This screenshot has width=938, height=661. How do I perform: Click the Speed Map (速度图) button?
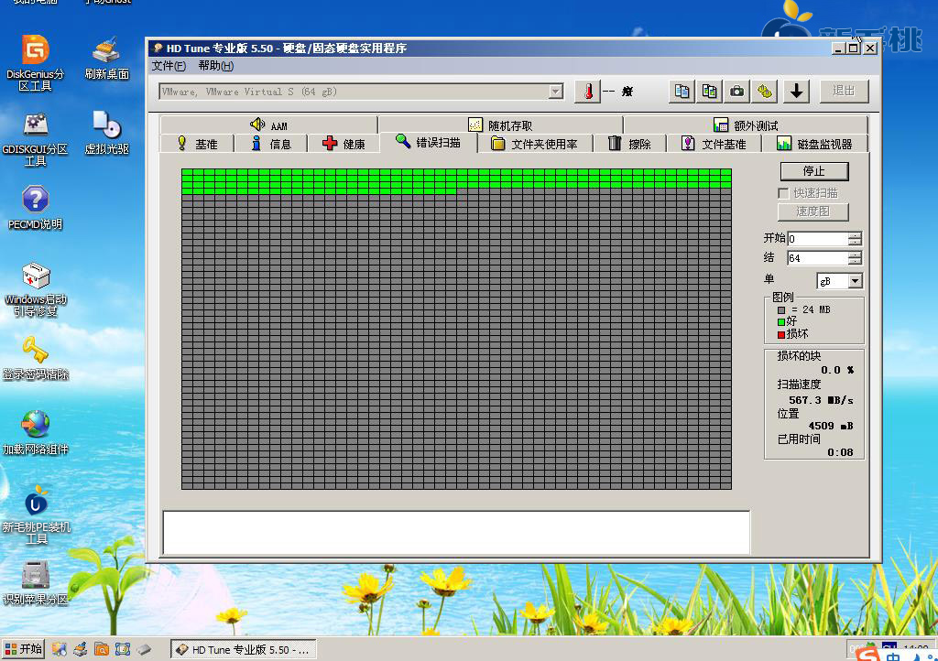(813, 211)
